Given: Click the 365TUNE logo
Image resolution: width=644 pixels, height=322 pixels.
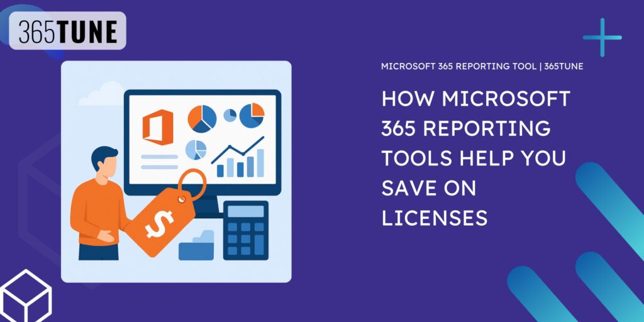Looking at the screenshot, I should point(67,31).
